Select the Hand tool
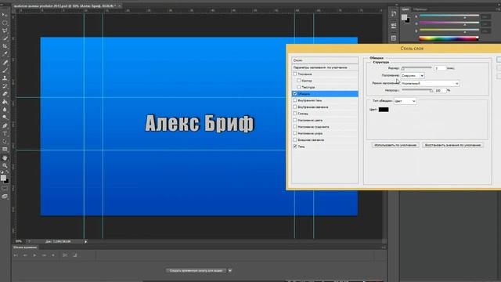This screenshot has height=282, width=501. click(x=5, y=158)
